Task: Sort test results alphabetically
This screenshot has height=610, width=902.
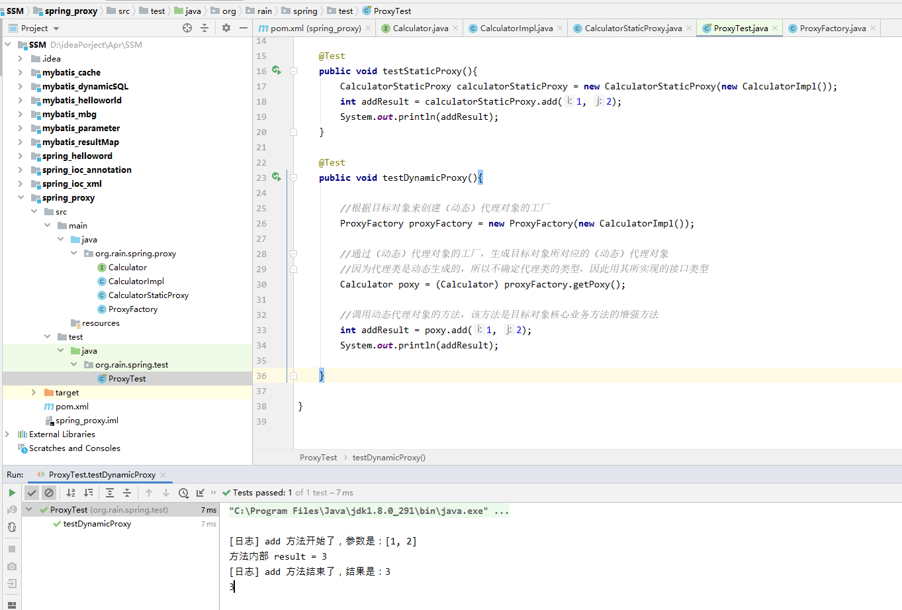Action: point(71,493)
